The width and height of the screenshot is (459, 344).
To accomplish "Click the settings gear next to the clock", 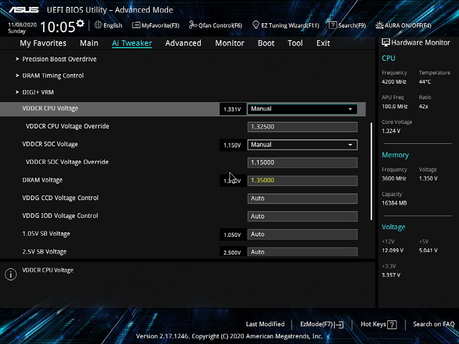I will 80,23.
